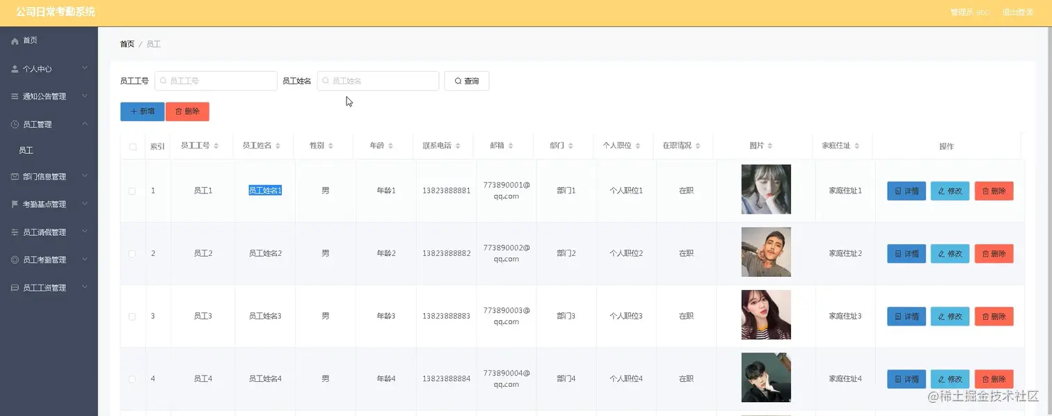1052x416 pixels.
Task: Open 详情 for 员工2
Action: pyautogui.click(x=907, y=254)
